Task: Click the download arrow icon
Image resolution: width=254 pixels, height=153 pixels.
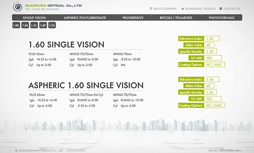Action: [x=183, y=9]
